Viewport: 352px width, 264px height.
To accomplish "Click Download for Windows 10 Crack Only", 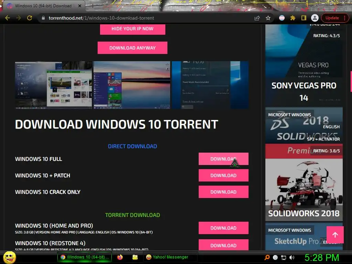I will click(223, 192).
